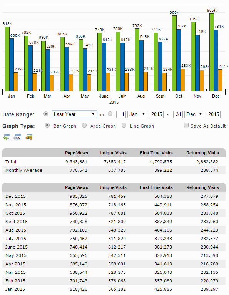The height and width of the screenshot is (295, 229).
Task: Select the Dec 2015 table row
Action: [x=114, y=196]
